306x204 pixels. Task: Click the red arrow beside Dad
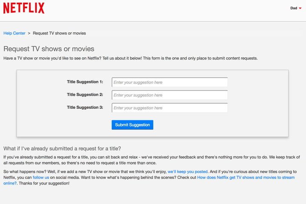click(x=300, y=8)
